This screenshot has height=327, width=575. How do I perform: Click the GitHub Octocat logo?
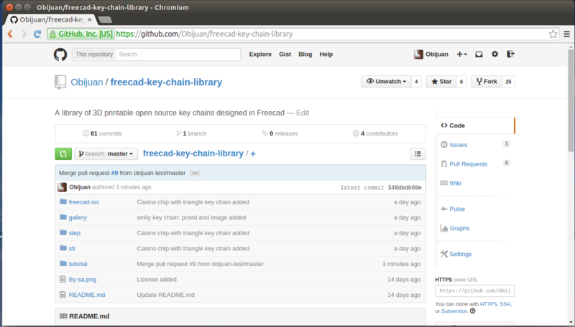pyautogui.click(x=60, y=54)
